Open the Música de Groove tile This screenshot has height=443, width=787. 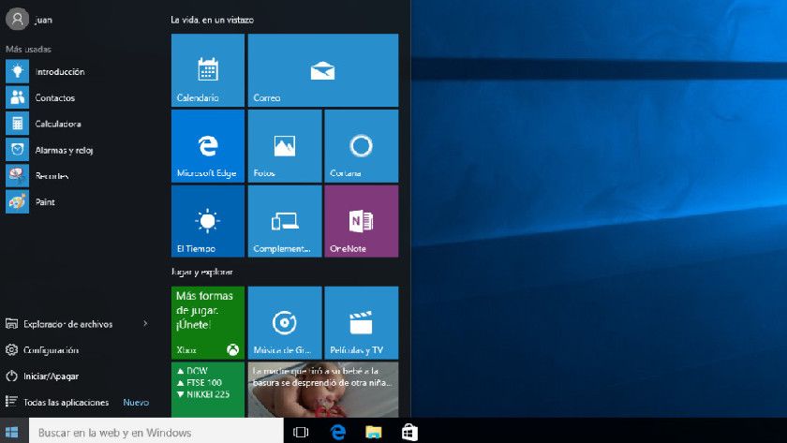285,323
